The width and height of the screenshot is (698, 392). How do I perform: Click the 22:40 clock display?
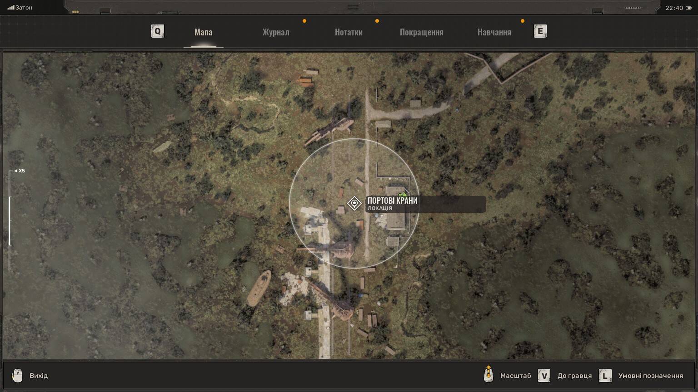click(674, 8)
